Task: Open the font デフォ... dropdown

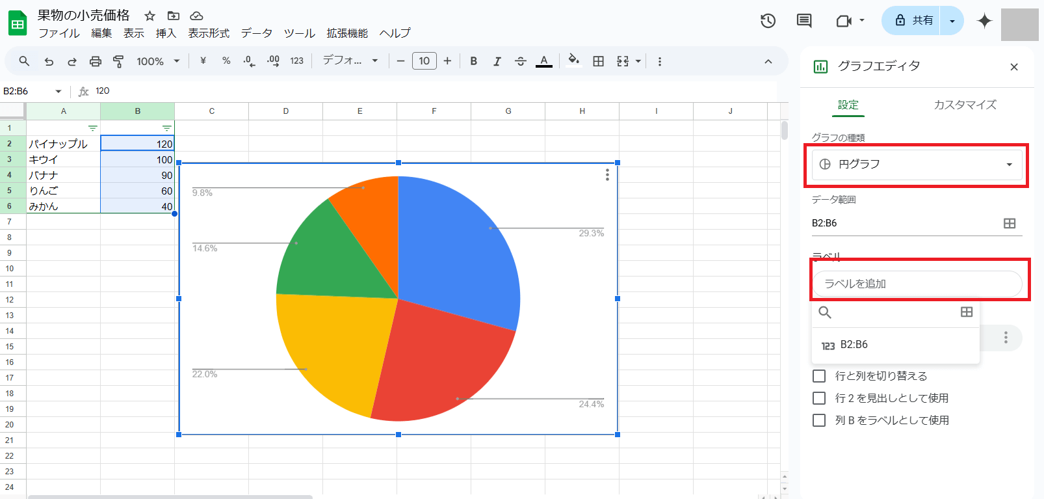Action: click(350, 61)
